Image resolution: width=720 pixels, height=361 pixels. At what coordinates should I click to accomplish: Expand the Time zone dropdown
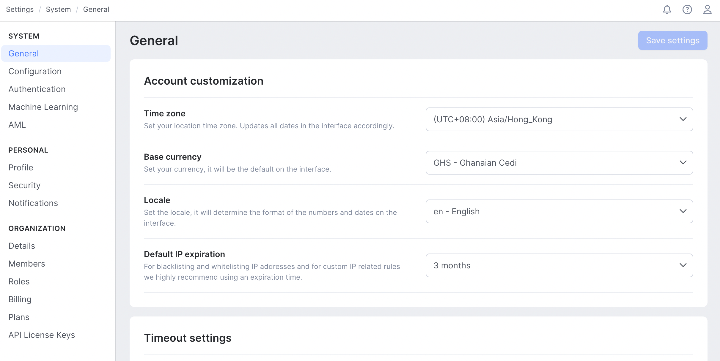559,119
